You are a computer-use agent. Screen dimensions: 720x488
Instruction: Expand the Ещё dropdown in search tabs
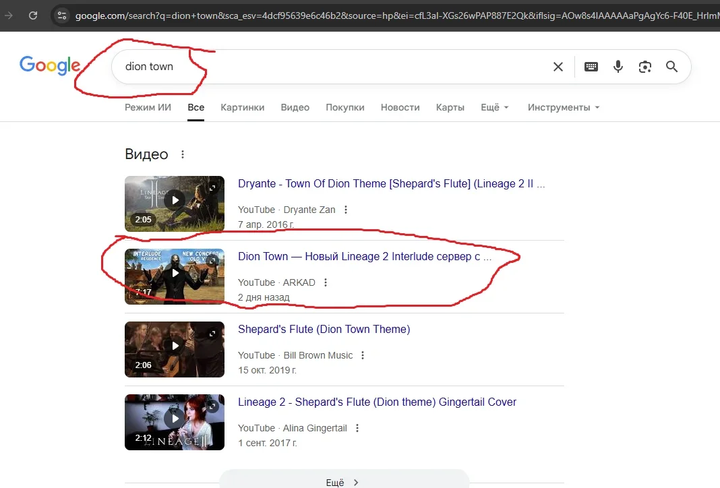tap(494, 107)
